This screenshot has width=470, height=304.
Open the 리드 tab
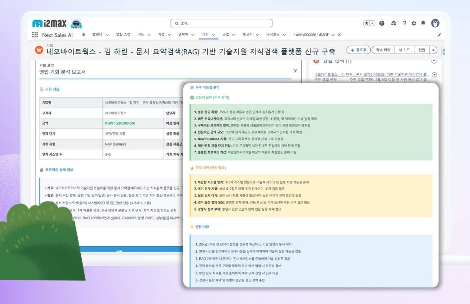tap(141, 35)
